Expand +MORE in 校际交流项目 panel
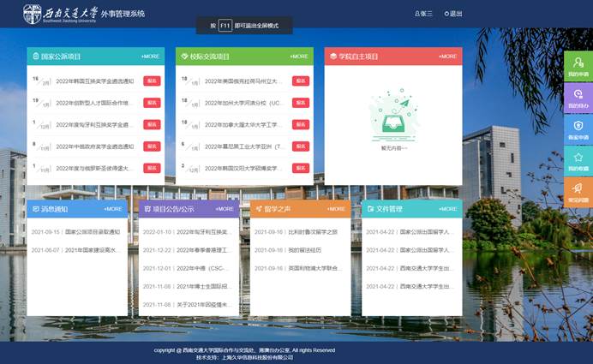 coord(299,57)
